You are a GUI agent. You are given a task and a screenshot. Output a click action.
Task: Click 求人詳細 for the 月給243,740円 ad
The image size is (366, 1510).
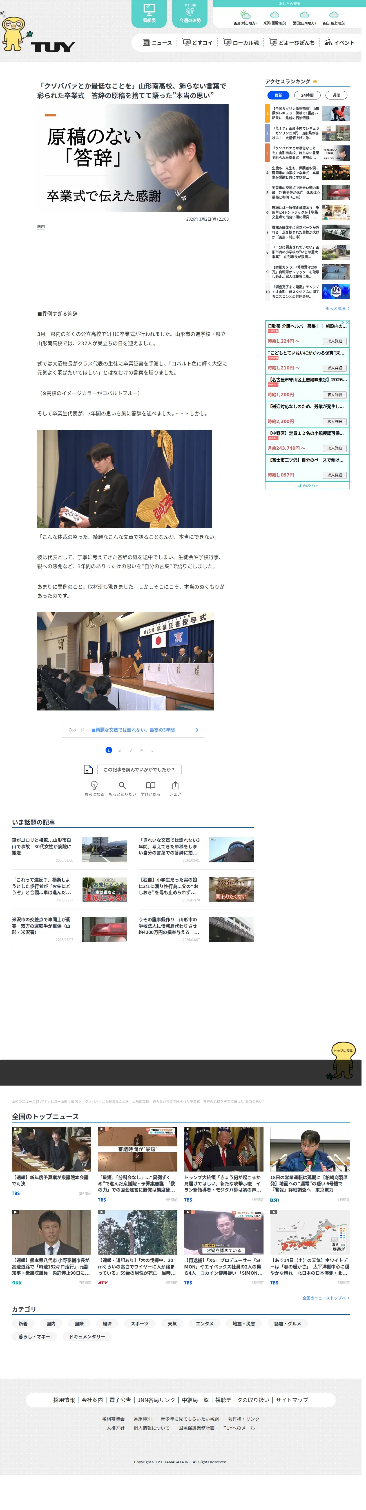[335, 448]
